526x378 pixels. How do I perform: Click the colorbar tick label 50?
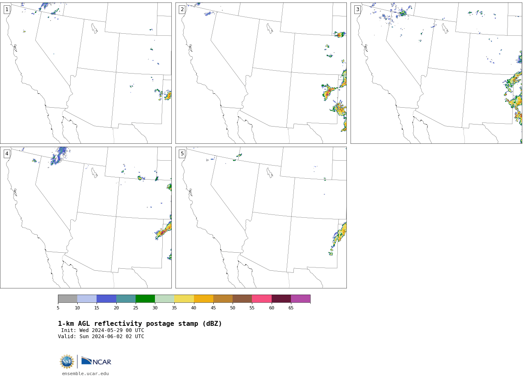[233, 308]
